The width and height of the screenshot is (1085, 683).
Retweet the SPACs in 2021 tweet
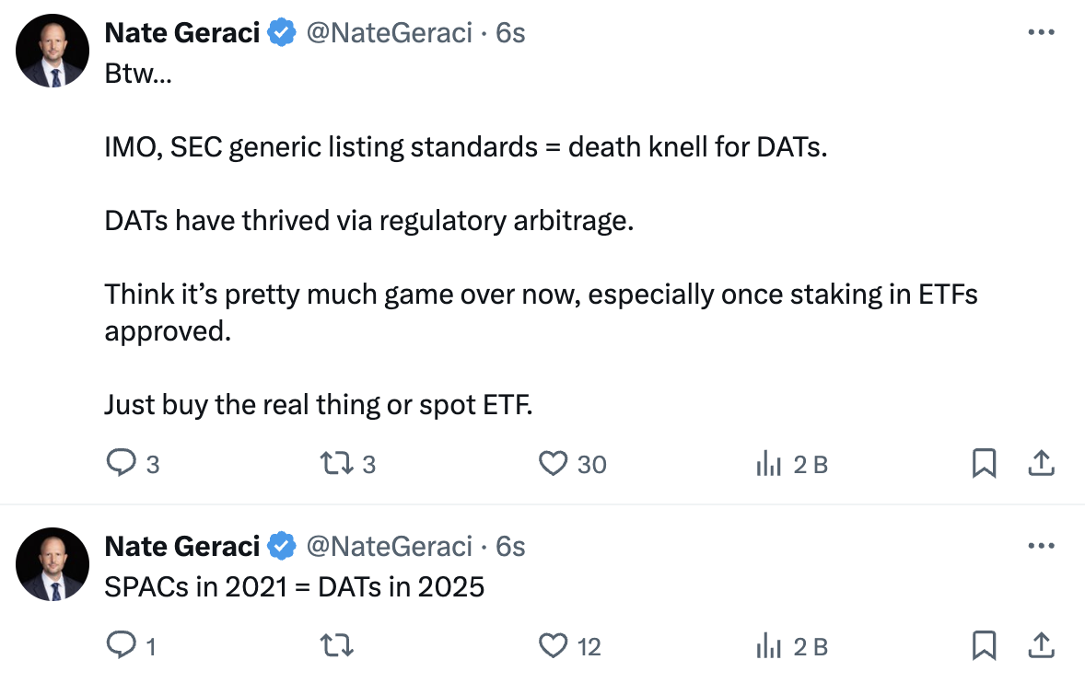(x=335, y=646)
